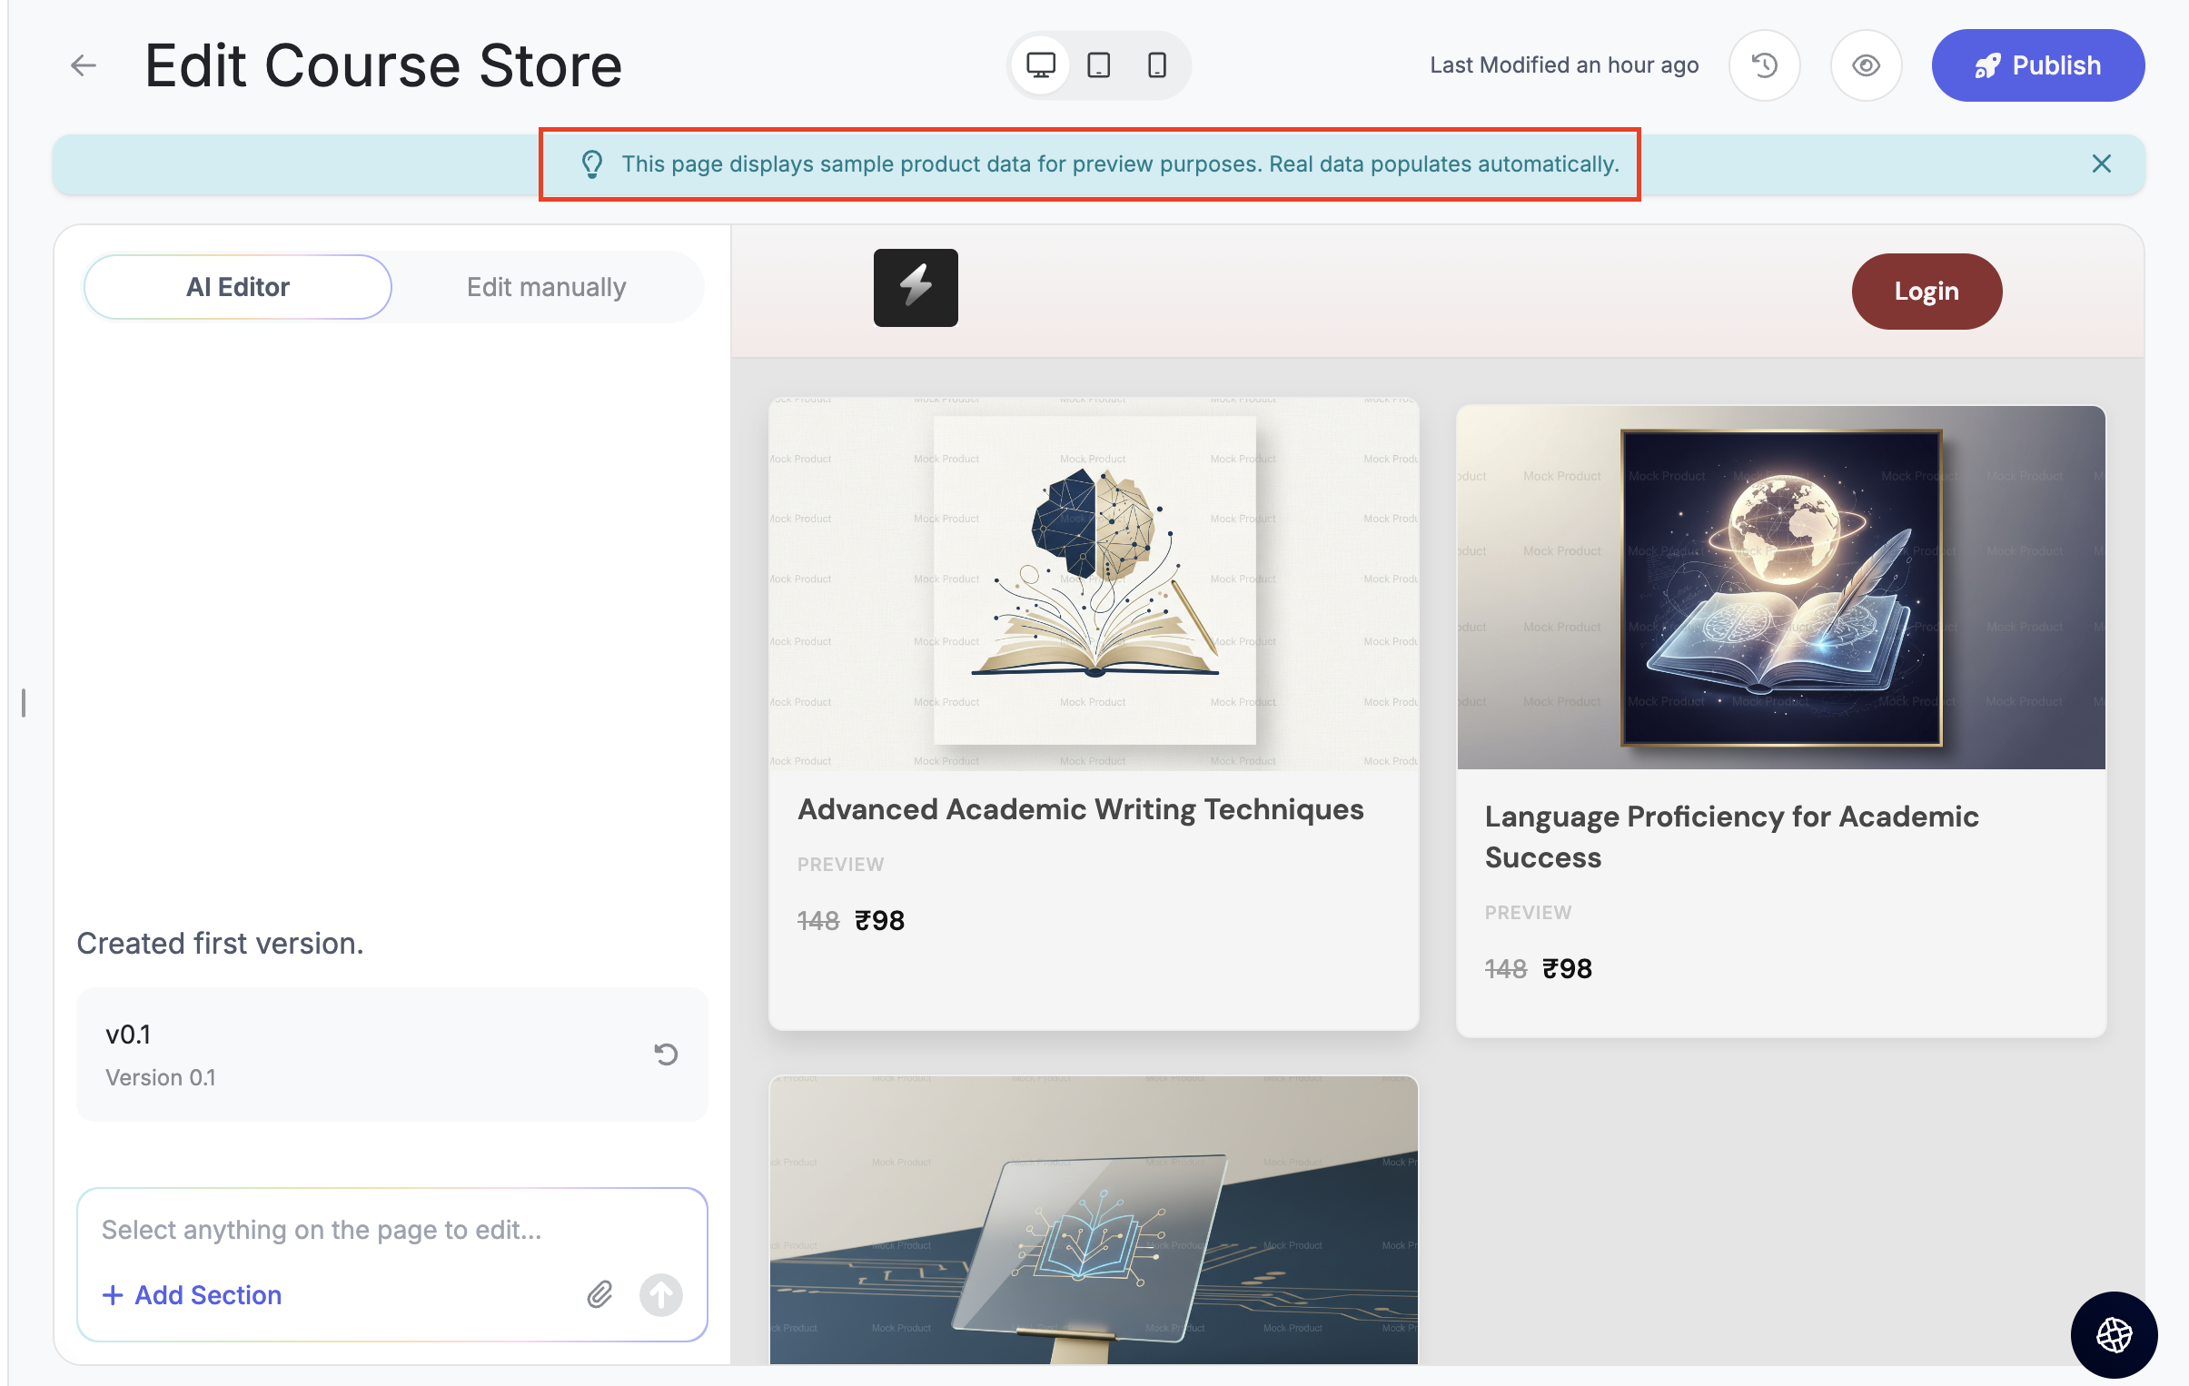Screen dimensions: 2189x1386
Task: Click the paperclip attachment icon
Action: point(599,1294)
